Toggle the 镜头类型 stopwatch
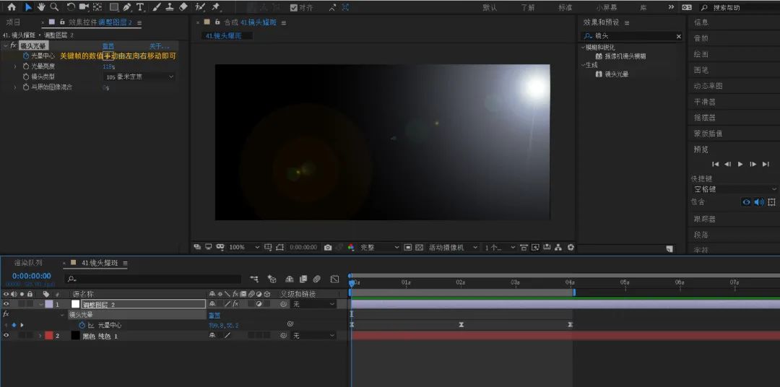This screenshot has width=780, height=387. point(26,77)
